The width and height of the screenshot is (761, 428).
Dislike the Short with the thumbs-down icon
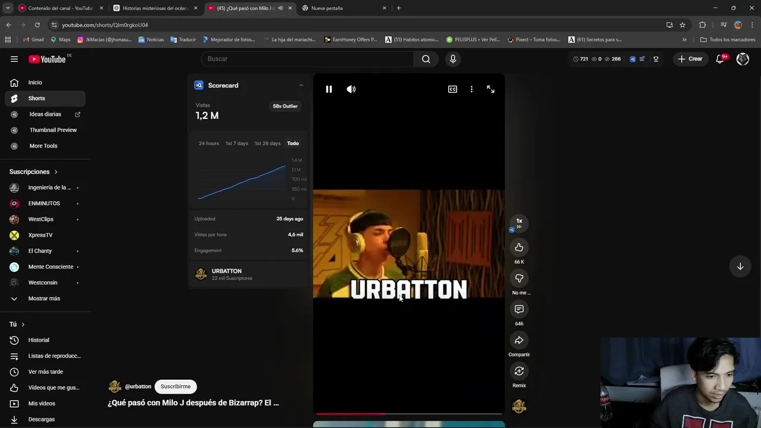519,278
